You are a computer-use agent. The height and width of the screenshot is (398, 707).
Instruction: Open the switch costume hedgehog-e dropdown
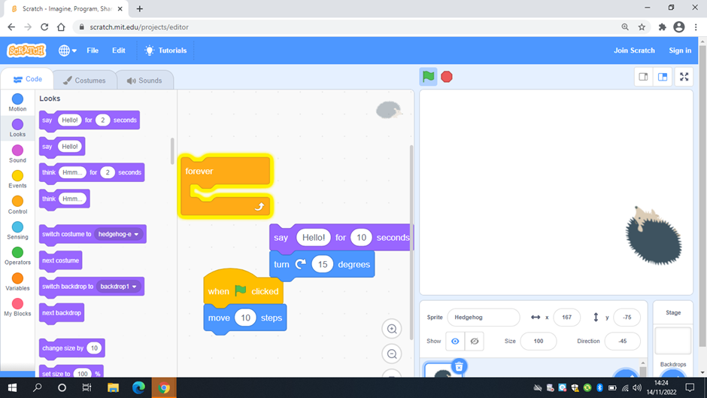click(119, 234)
